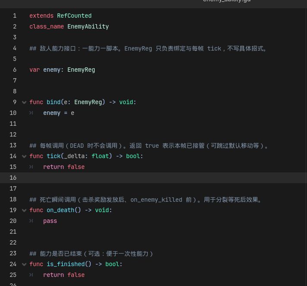Click the comment on line 13 mentioning DEAD

pyautogui.click(x=149, y=146)
